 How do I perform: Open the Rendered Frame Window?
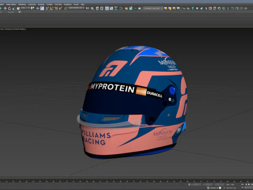131,8
